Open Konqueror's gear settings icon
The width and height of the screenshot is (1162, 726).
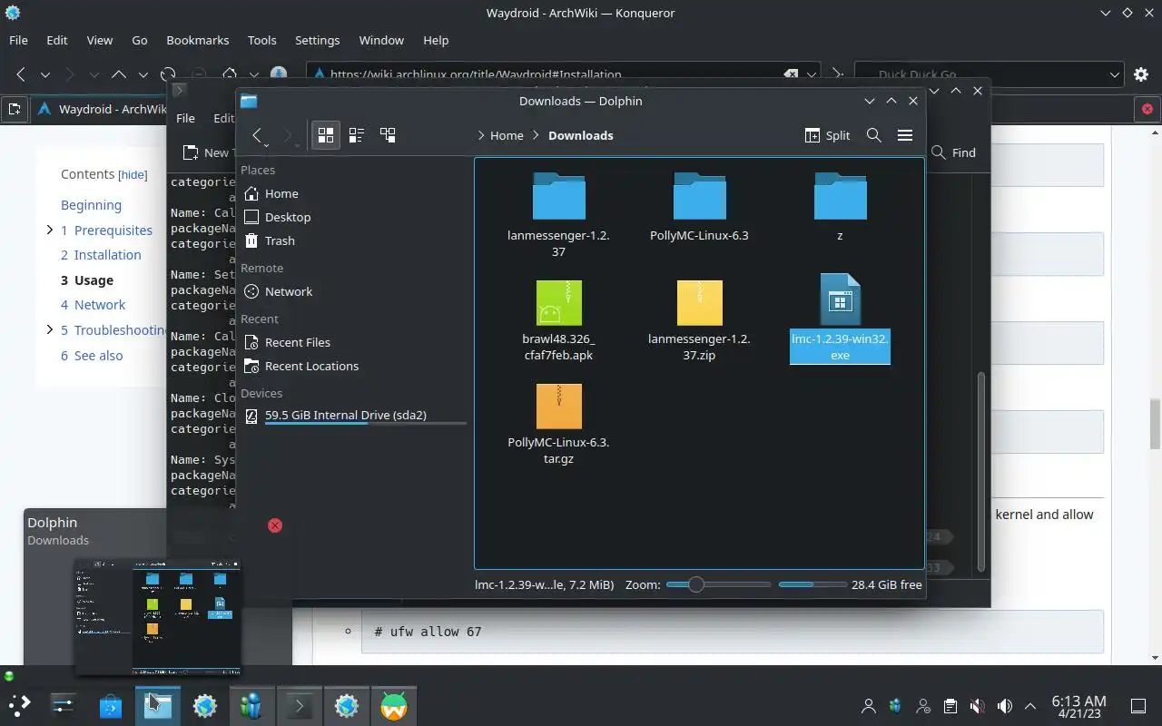1142,74
